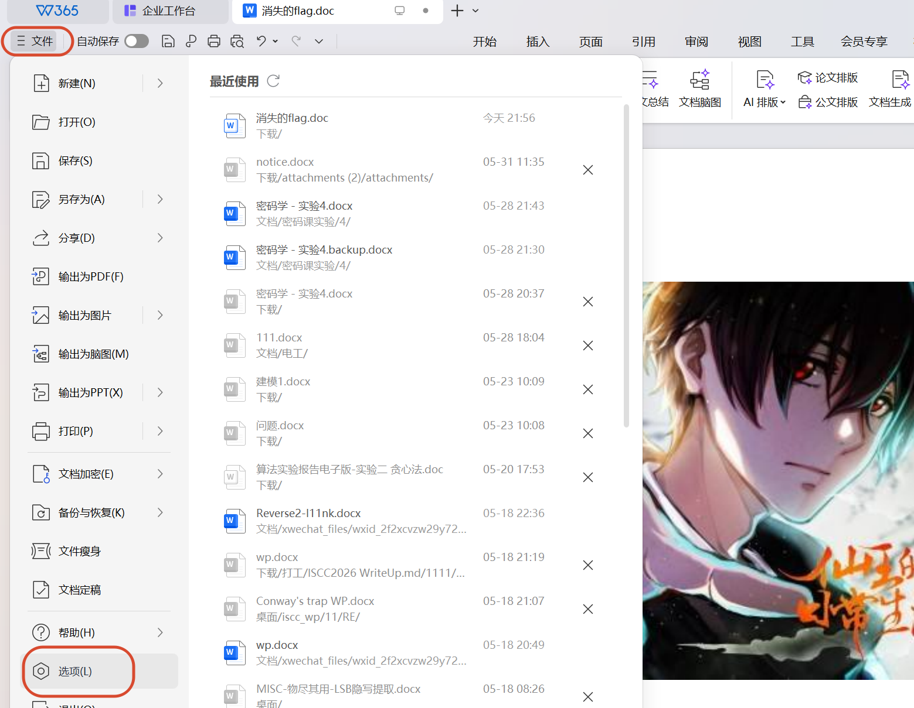Click the undo arrow icon
The width and height of the screenshot is (914, 708).
(261, 41)
